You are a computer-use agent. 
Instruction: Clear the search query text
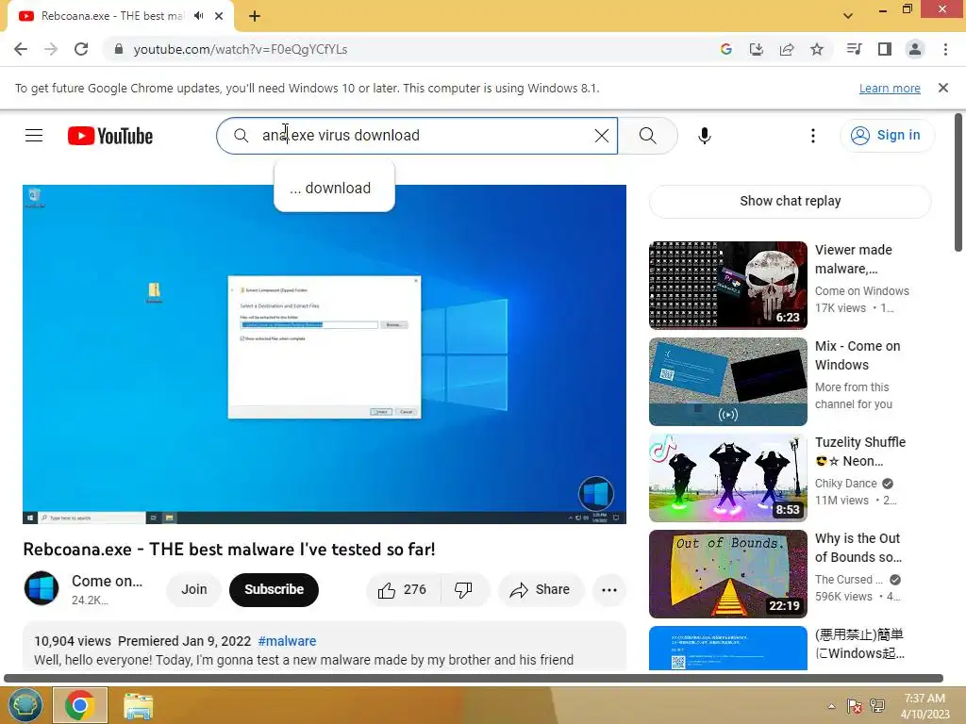coord(602,136)
